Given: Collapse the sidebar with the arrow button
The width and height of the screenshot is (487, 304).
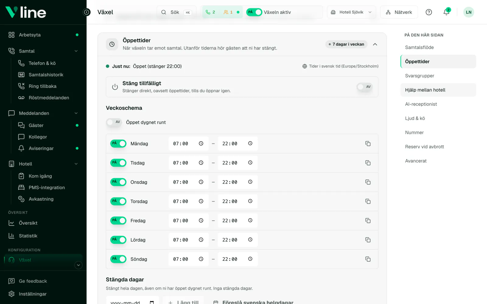Looking at the screenshot, I should click(x=87, y=12).
